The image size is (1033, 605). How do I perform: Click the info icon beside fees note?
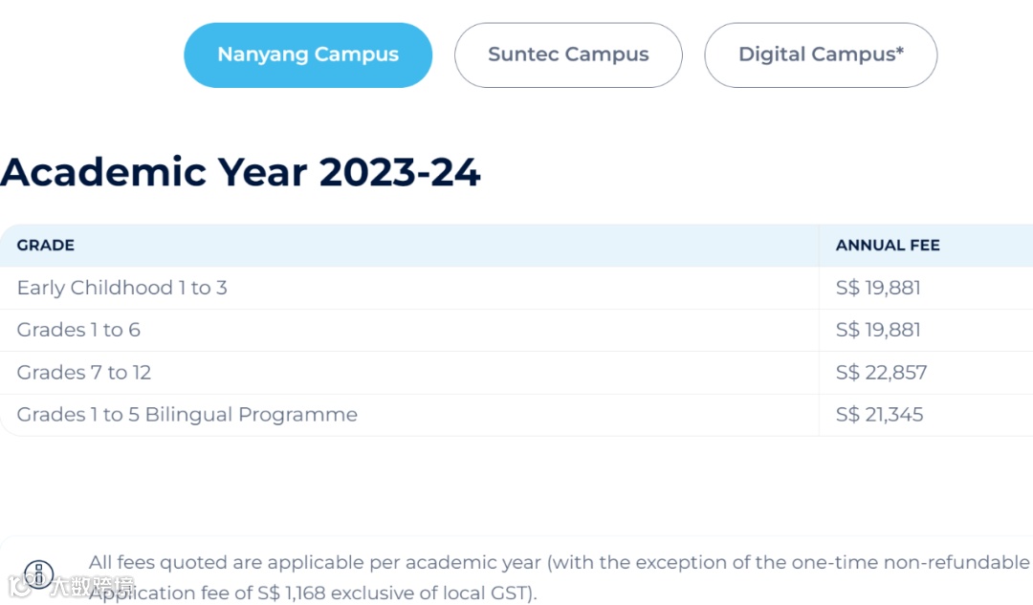[38, 574]
